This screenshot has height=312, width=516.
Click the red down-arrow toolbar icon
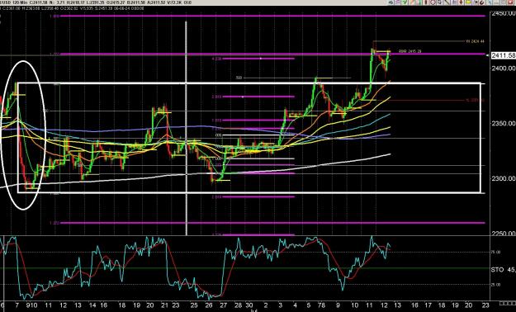pos(461,2)
